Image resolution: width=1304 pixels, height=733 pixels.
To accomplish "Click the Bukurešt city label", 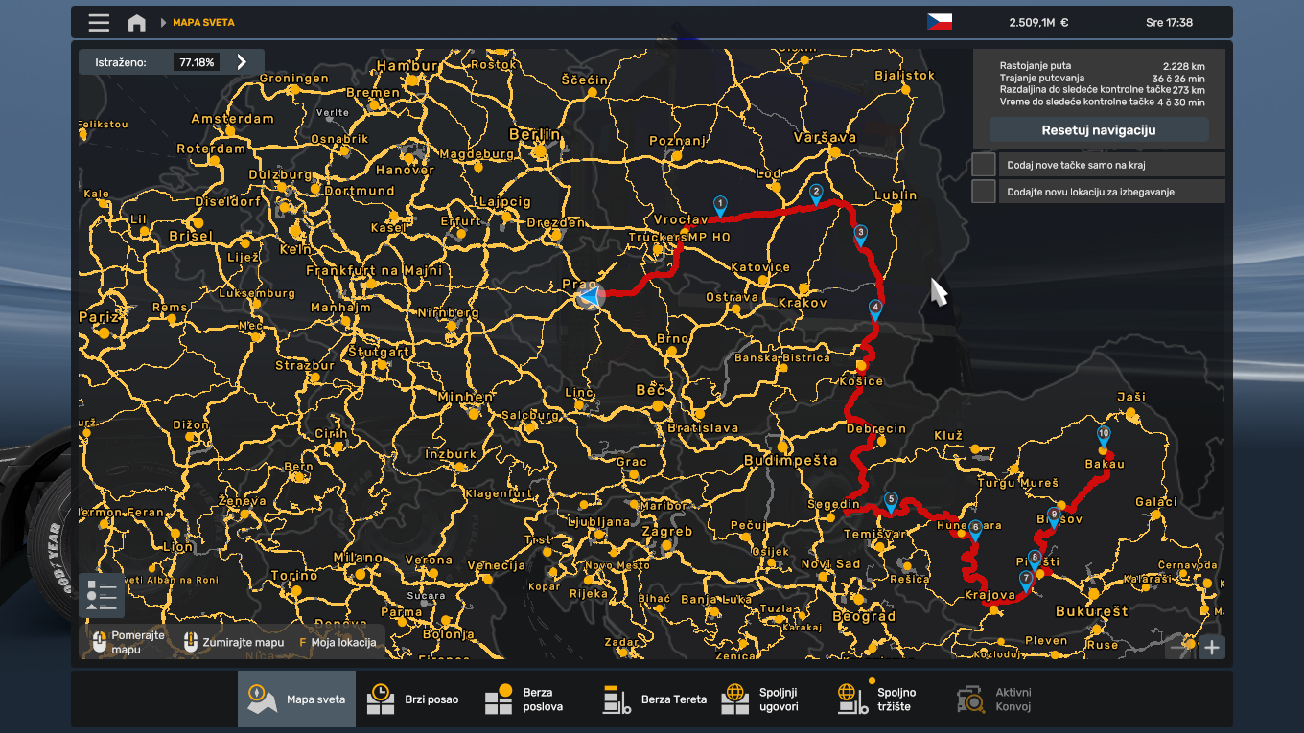I will [x=1092, y=611].
